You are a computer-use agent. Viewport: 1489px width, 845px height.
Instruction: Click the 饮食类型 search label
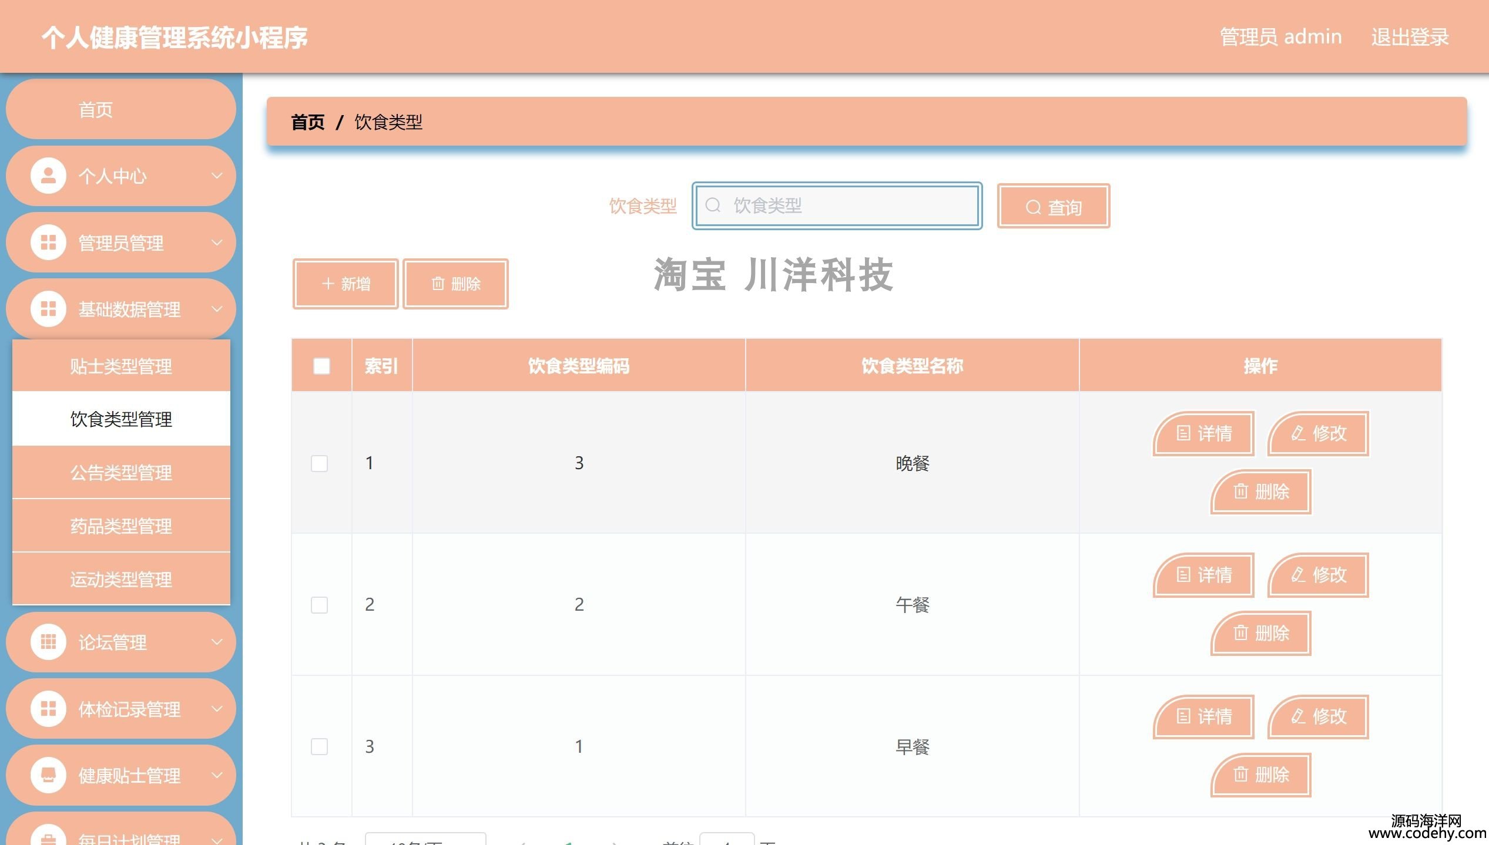[643, 206]
